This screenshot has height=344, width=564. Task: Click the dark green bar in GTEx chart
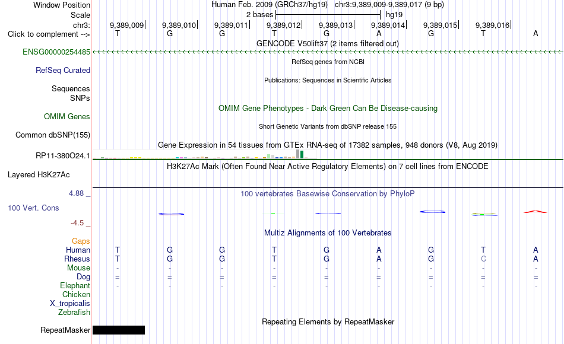(302, 155)
